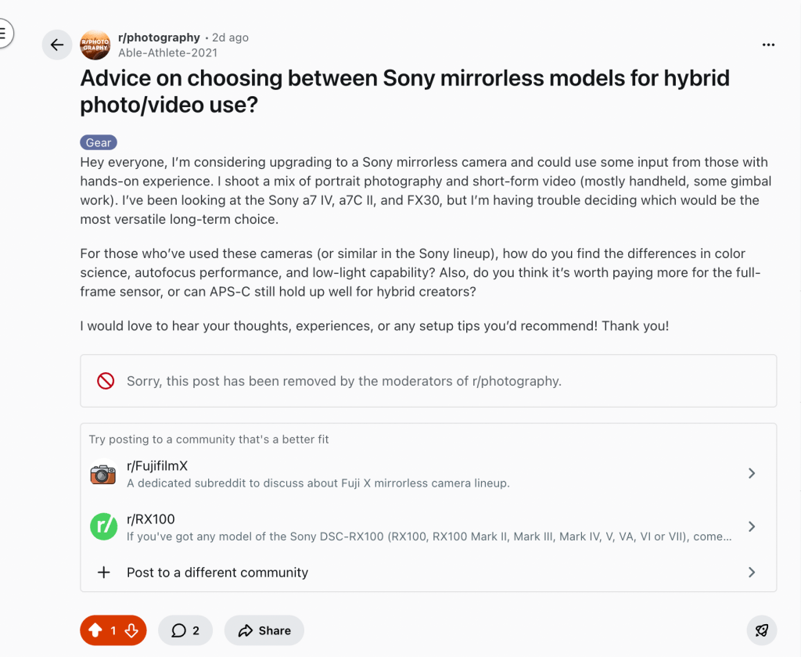This screenshot has width=801, height=657.
Task: Upvote the post
Action: 95,630
